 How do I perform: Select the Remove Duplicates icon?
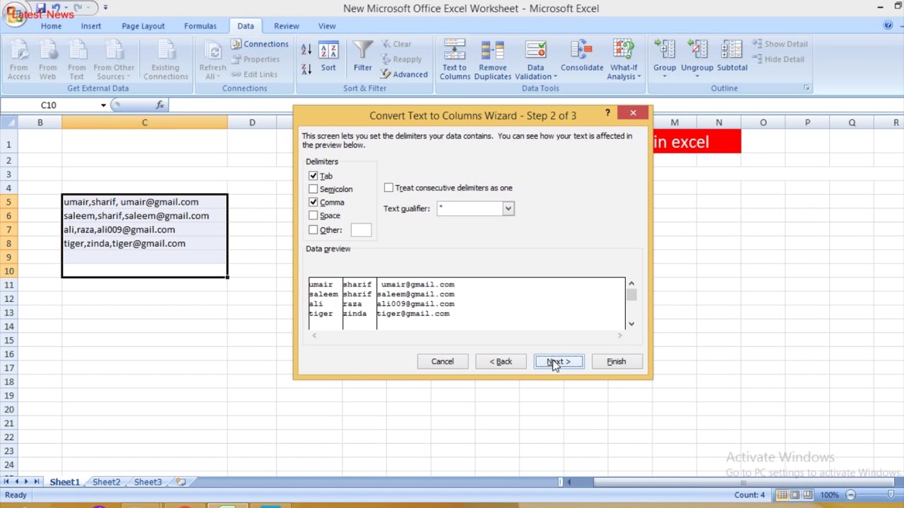point(492,49)
